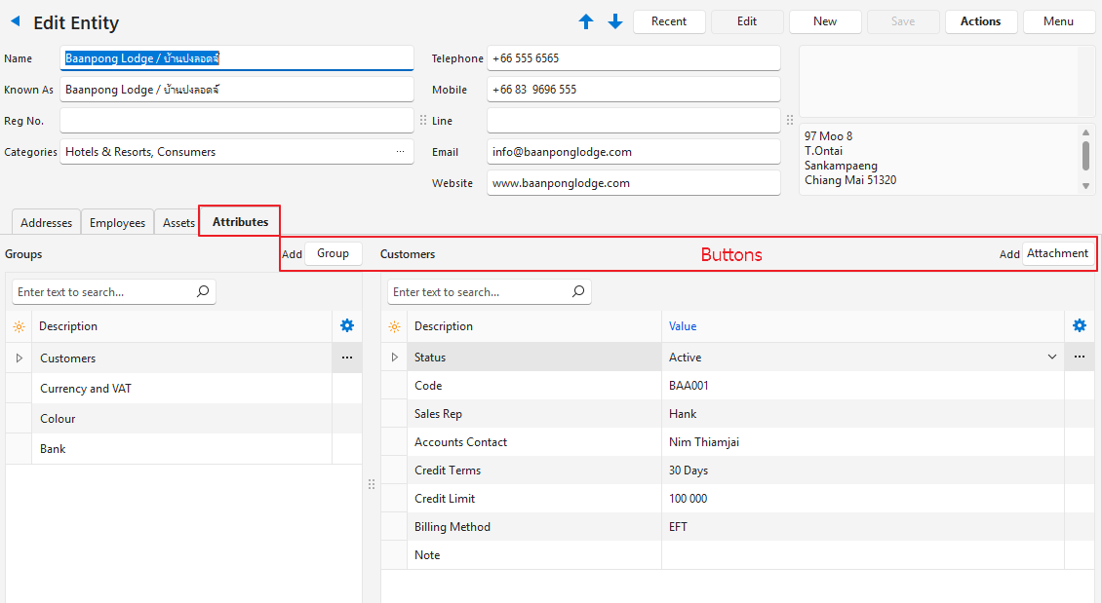Screen dimensions: 1102x603
Task: Click search magnifier in Groups panel
Action: pos(203,291)
